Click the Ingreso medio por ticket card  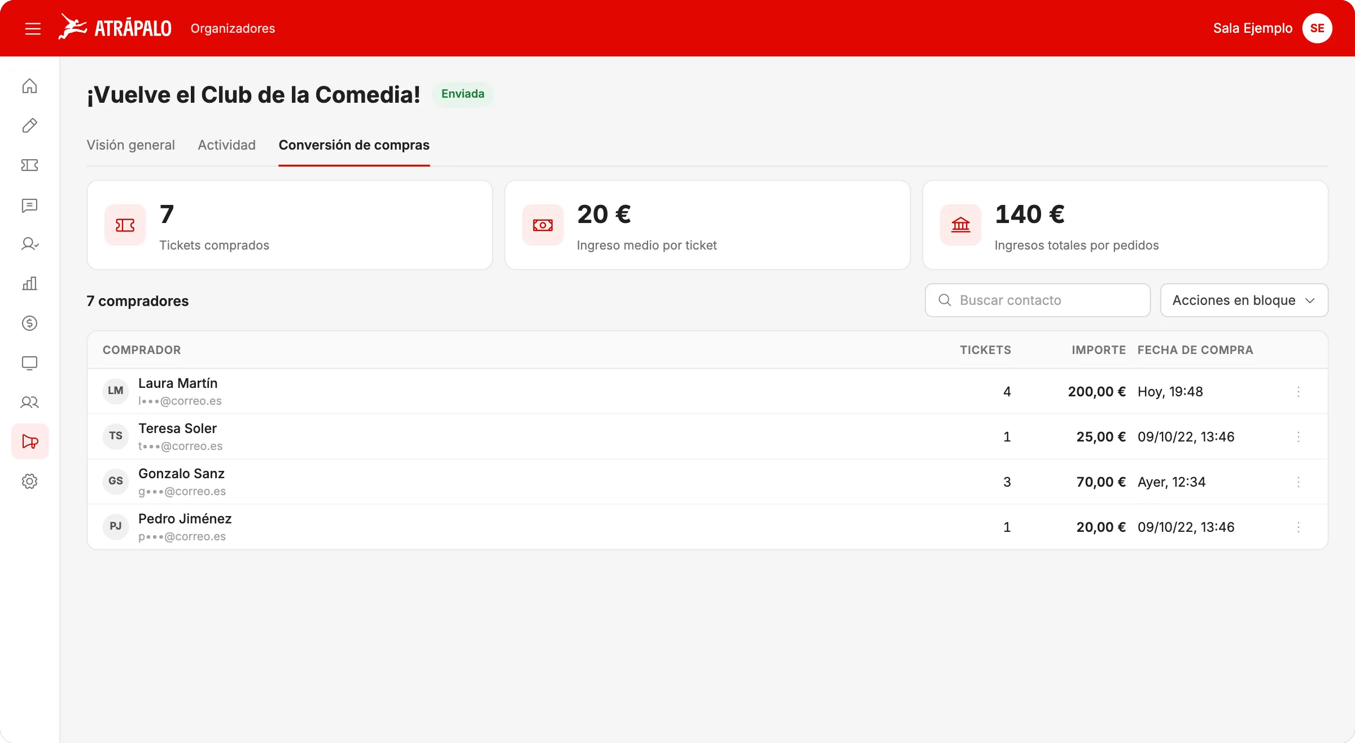[x=707, y=225]
